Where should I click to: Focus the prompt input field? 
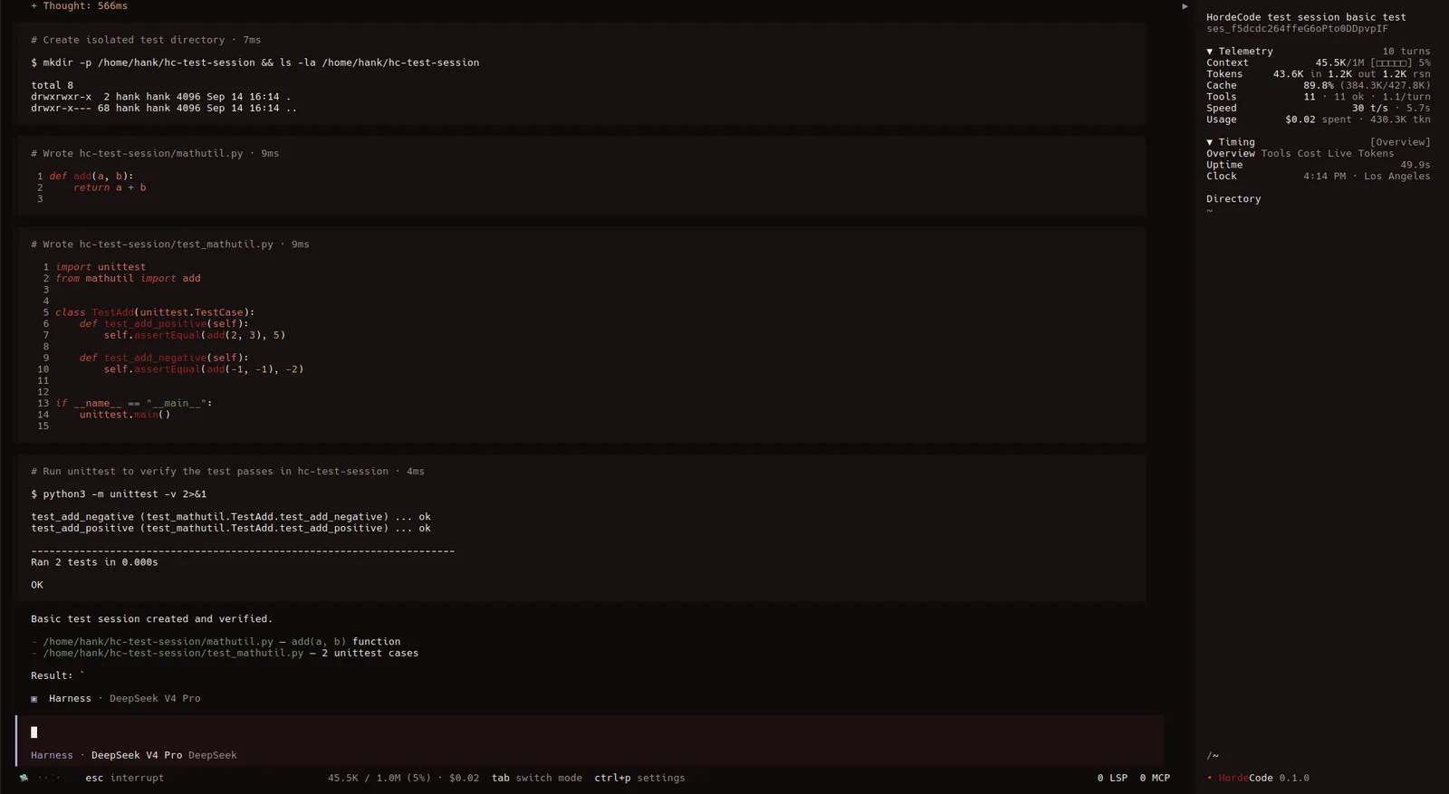pyautogui.click(x=590, y=732)
